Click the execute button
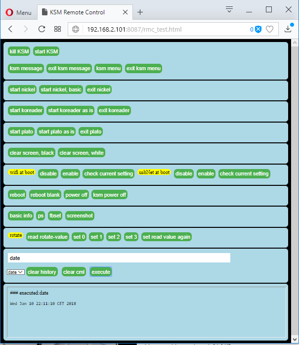The height and width of the screenshot is (345, 299). tap(101, 272)
